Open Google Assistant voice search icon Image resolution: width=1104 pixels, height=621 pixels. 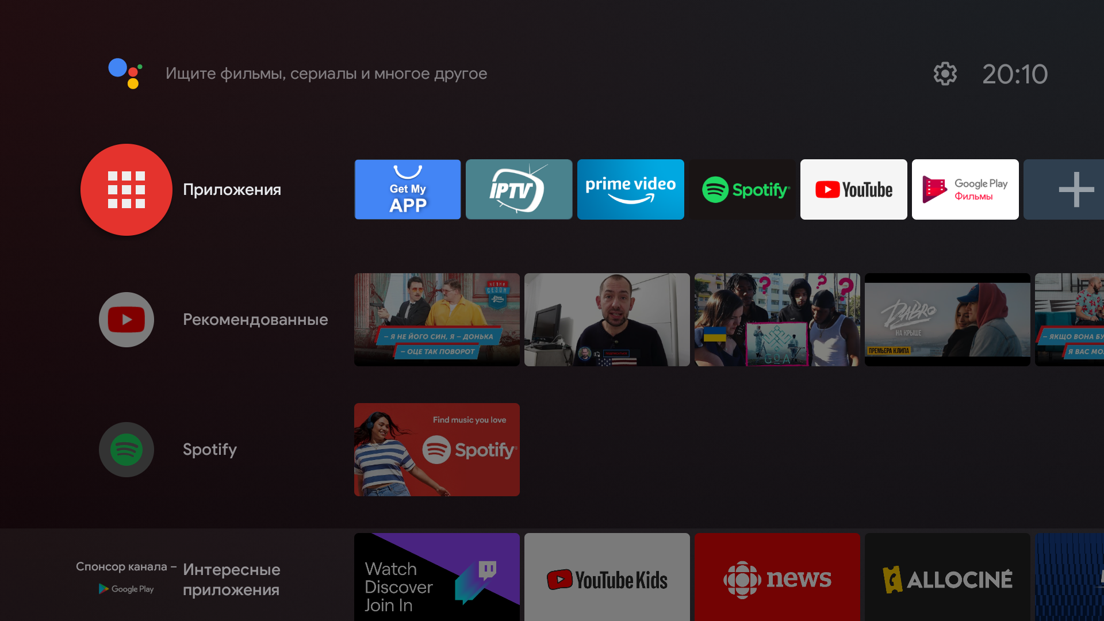[125, 74]
